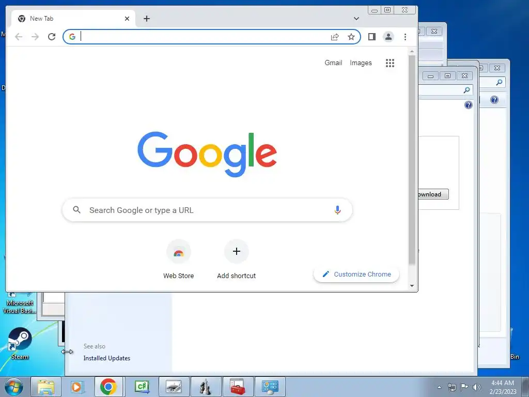The image size is (529, 397).
Task: Open File Explorer from taskbar
Action: coord(46,387)
